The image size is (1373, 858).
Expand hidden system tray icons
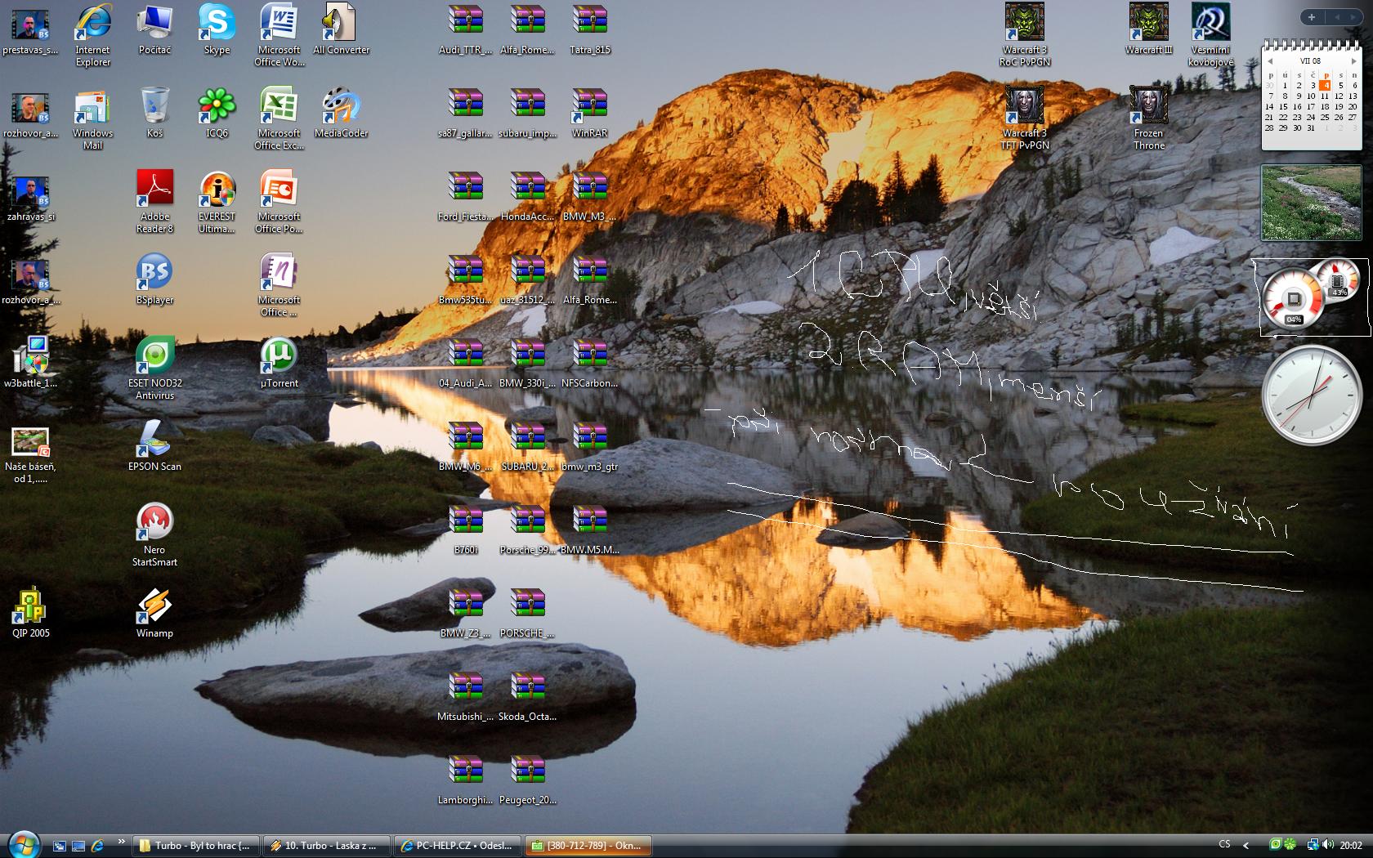[x=1246, y=845]
